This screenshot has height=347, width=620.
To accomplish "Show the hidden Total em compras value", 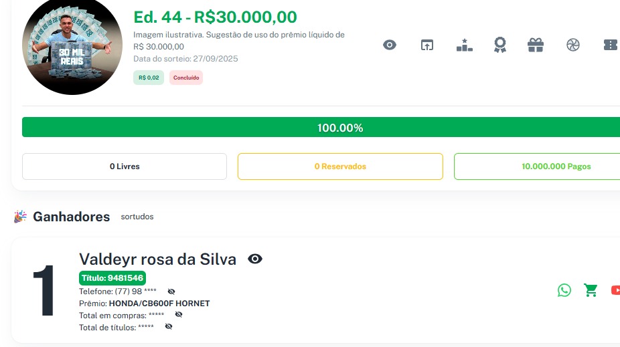I will pos(179,315).
